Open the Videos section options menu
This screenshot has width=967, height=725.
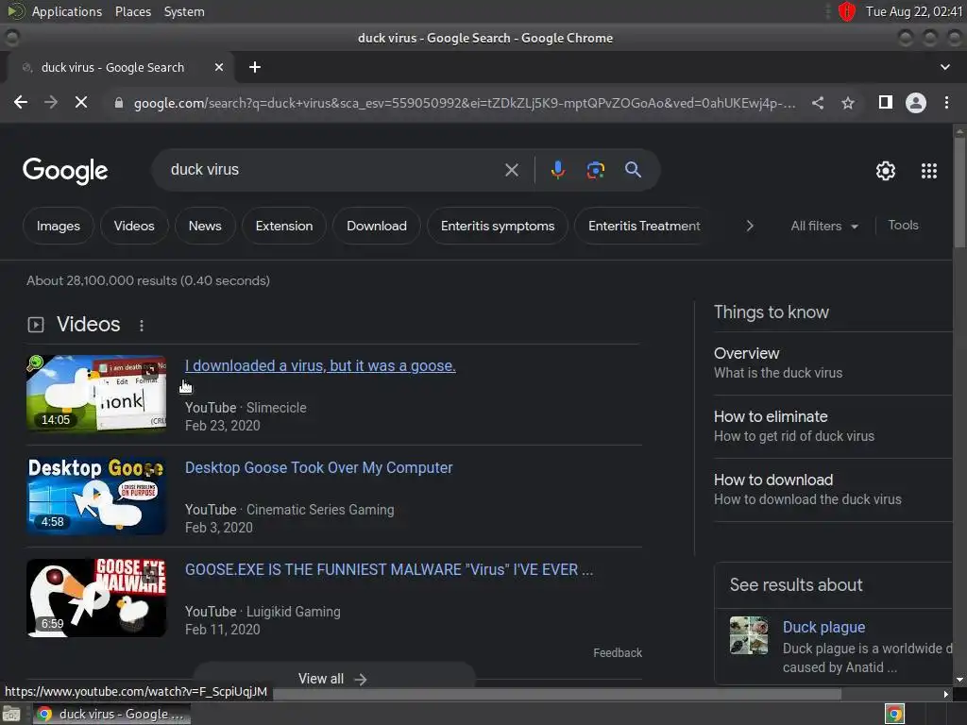tap(142, 326)
